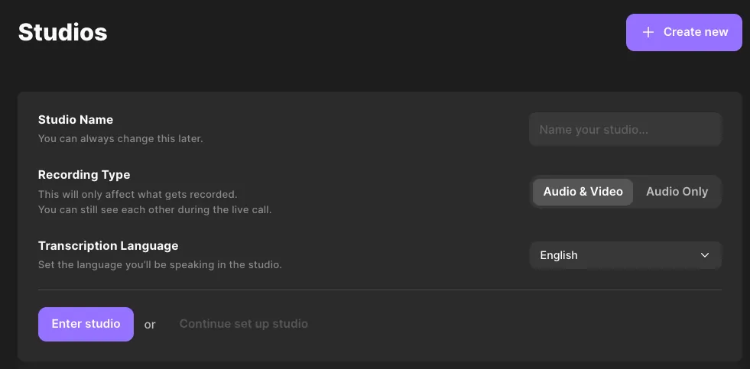750x369 pixels.
Task: Click the Transcription Language label
Action: tap(108, 246)
